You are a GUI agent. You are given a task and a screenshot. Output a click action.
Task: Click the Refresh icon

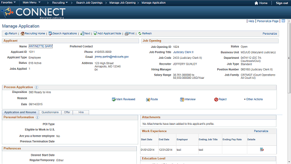click(140, 33)
